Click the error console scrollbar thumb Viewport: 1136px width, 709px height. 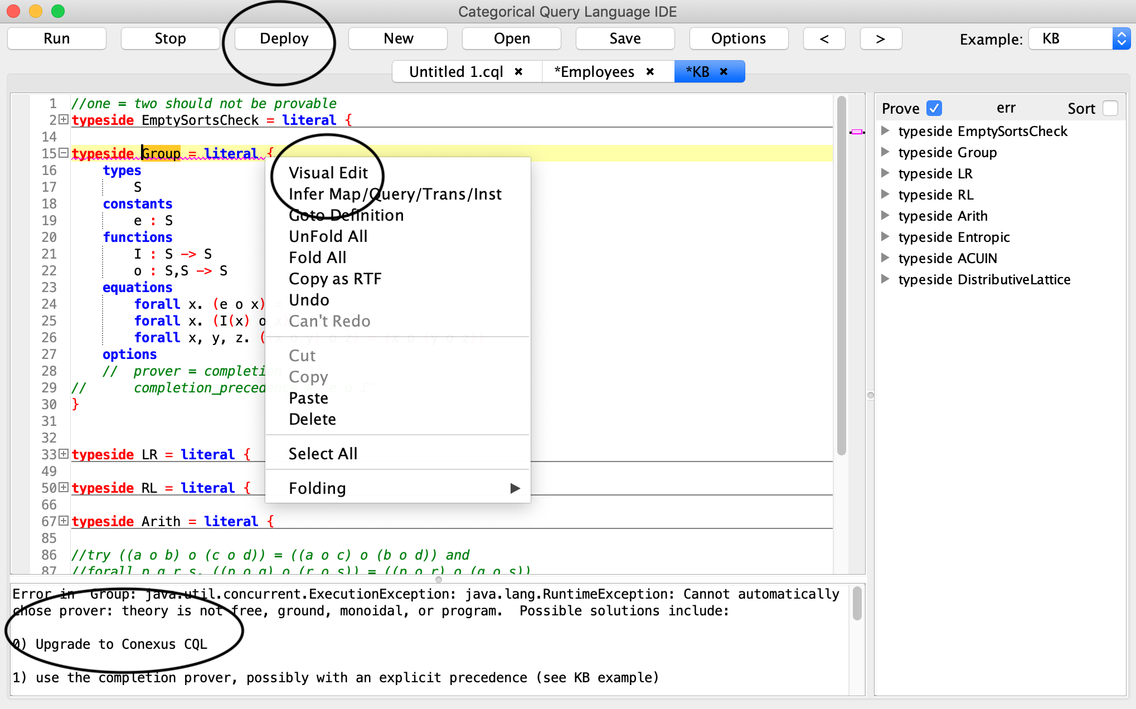pos(857,603)
